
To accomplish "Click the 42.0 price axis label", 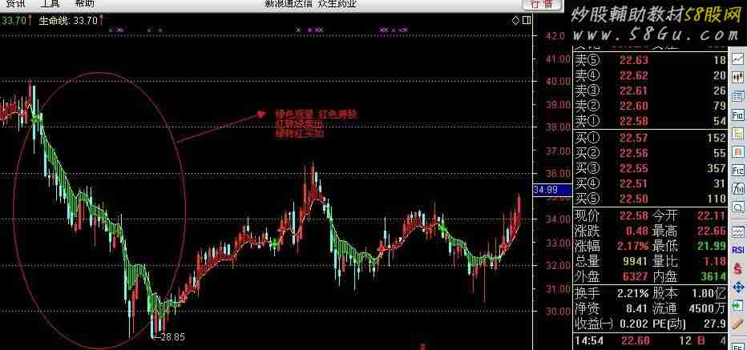I will [555, 36].
